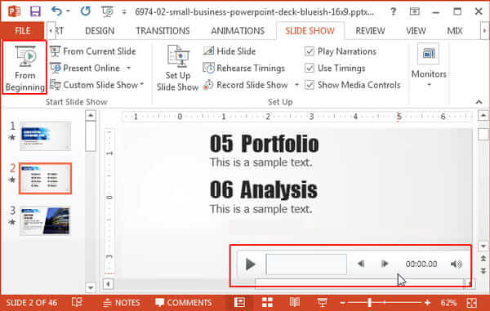
Task: Mute audio via speaker icon
Action: click(457, 264)
